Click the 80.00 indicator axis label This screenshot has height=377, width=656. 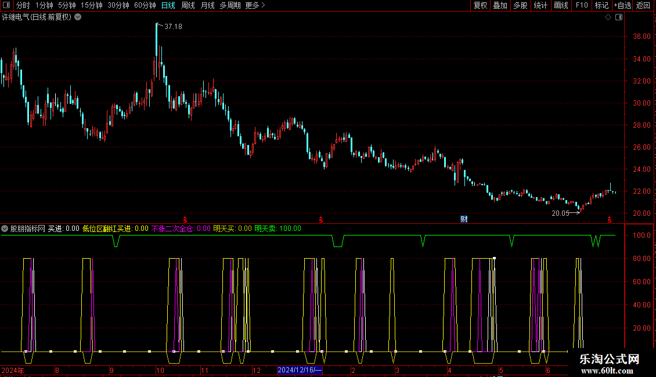[x=641, y=259]
